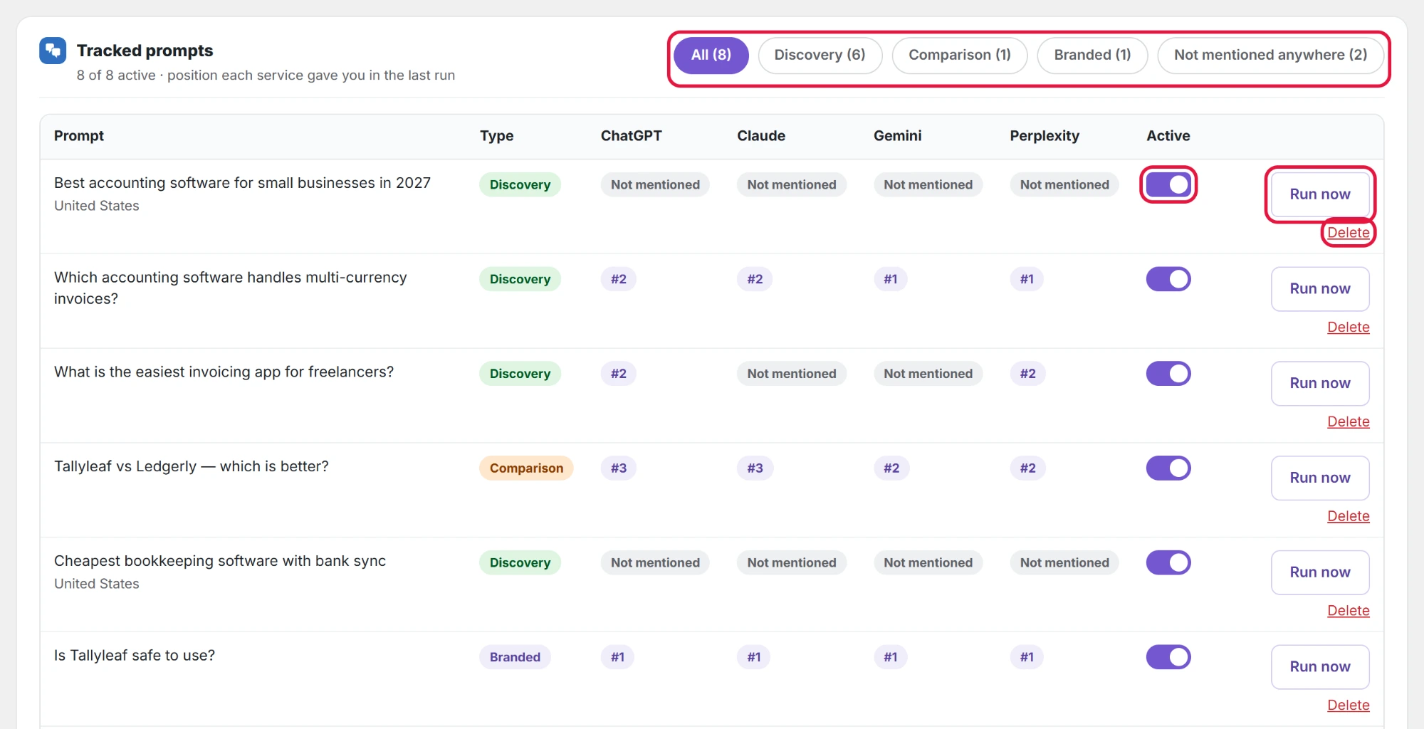
Task: Run now the Best accounting software prompt
Action: tap(1320, 194)
